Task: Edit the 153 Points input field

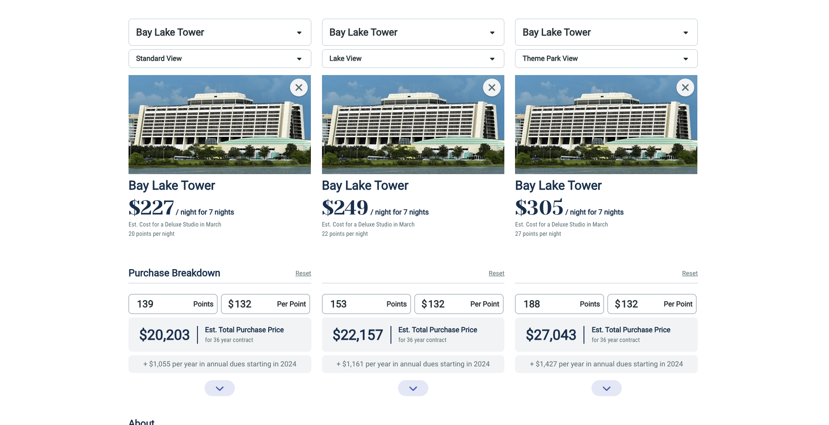Action: (366, 304)
